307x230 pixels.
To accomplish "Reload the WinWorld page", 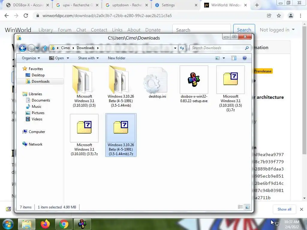I will [x=26, y=16].
